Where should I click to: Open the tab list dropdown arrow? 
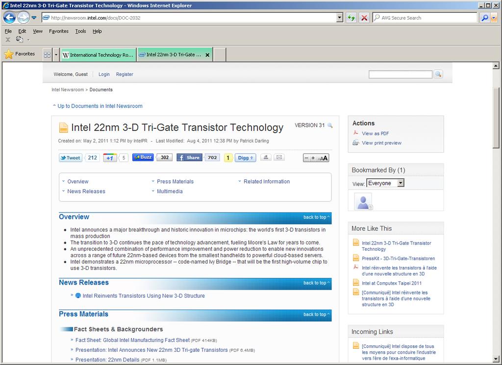point(56,55)
